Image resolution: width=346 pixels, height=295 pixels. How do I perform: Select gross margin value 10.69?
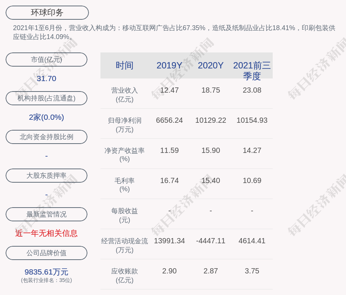[252, 180]
